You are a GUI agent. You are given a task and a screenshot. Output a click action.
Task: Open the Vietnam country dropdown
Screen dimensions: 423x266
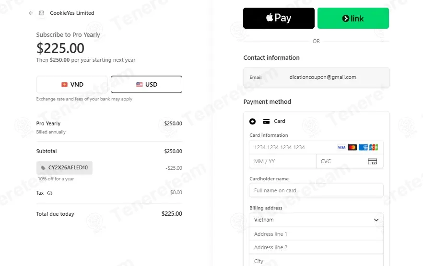(316, 220)
